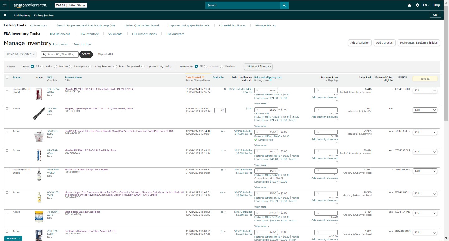Screen dimensions: 449x241
Task: Open the Eden Foods Sea Salt thumbnail
Action: pos(39,216)
